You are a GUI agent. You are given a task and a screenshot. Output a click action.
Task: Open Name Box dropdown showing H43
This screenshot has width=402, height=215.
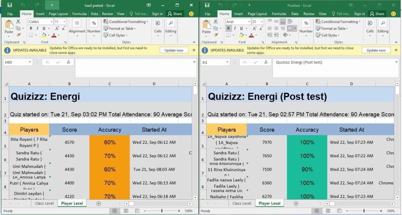[x=30, y=62]
